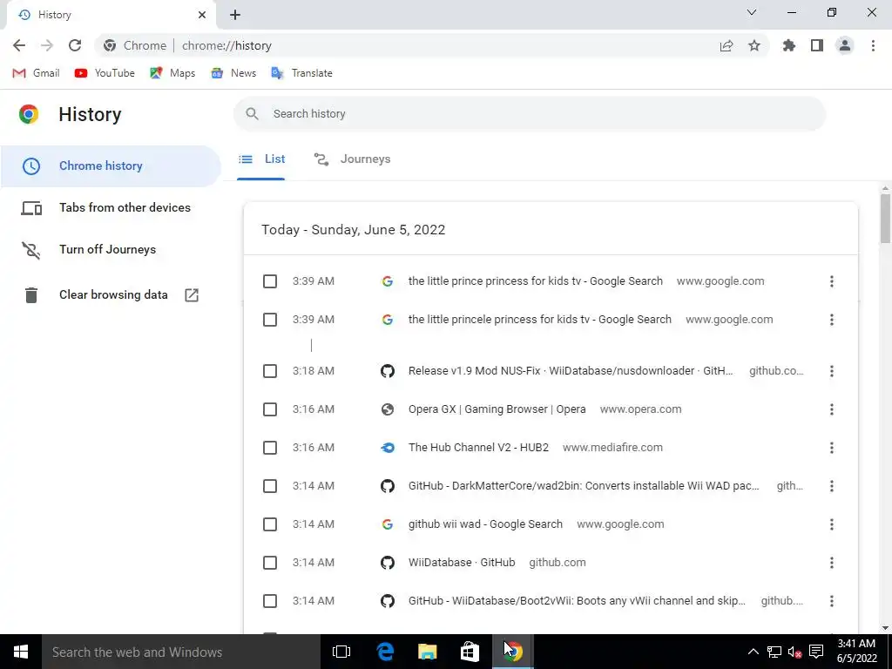This screenshot has height=669, width=892.
Task: Open Task View on the taskbar
Action: (341, 652)
